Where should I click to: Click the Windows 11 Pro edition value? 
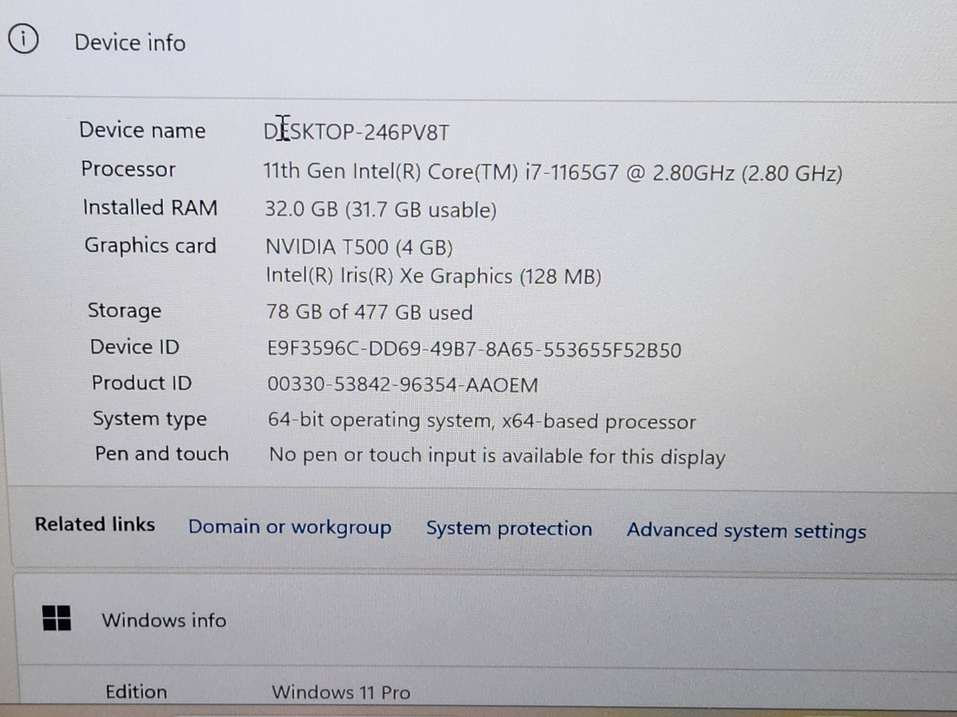tap(341, 693)
